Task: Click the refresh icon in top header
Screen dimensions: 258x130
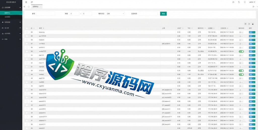Action: click(32, 2)
